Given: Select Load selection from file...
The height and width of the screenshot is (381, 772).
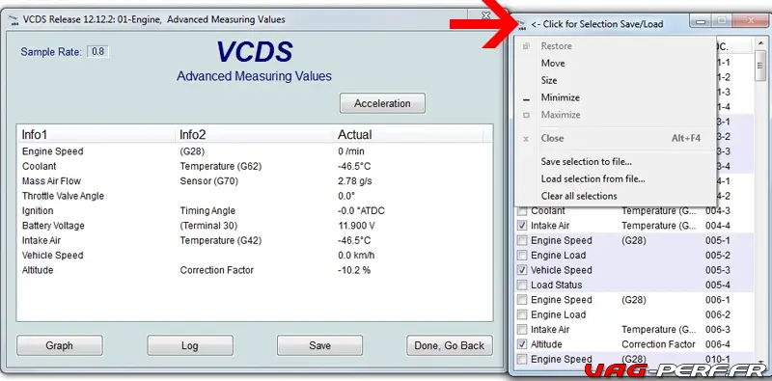Looking at the screenshot, I should coord(616,178).
